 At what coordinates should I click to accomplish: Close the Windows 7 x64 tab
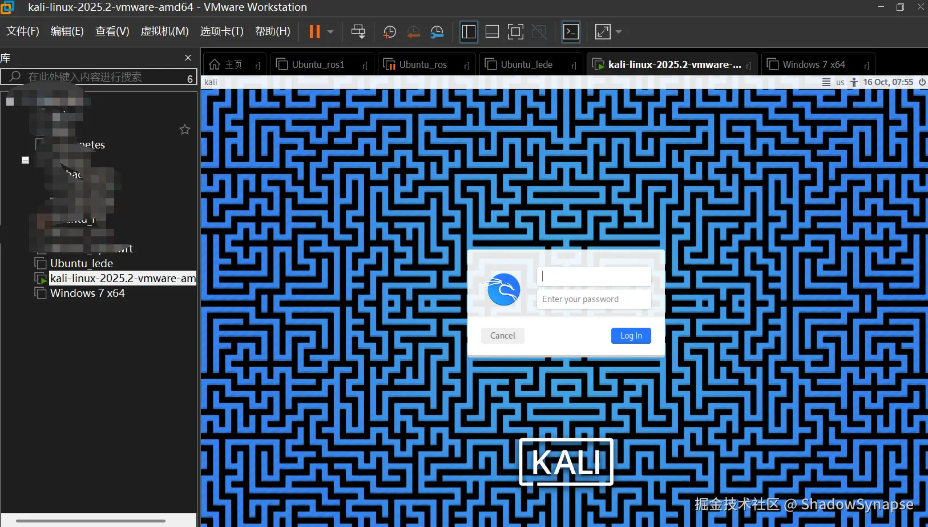pos(866,66)
